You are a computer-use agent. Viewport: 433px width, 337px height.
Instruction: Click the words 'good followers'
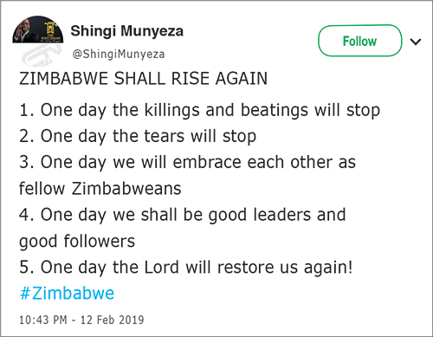77,242
